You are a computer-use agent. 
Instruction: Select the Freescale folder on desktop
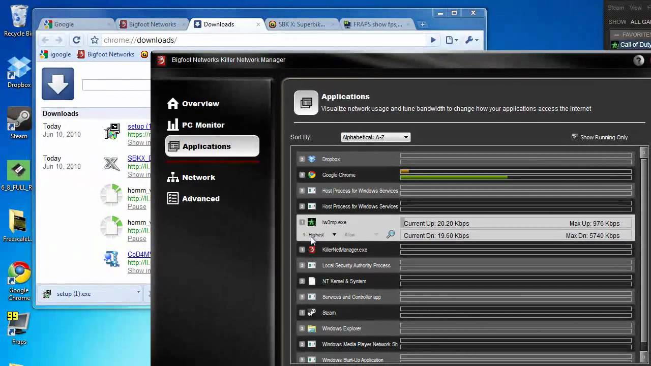coord(18,226)
